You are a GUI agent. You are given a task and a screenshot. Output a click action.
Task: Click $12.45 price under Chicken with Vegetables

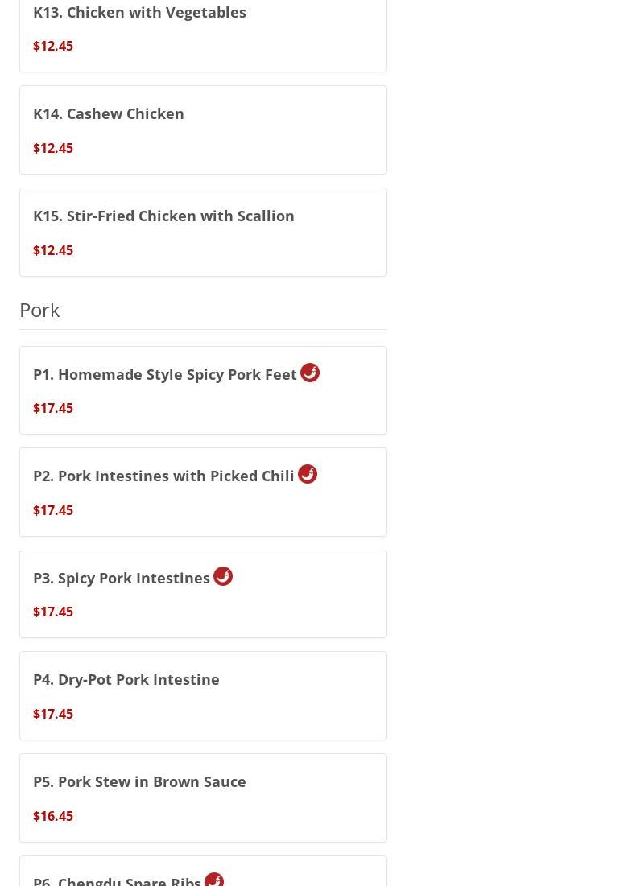point(53,46)
